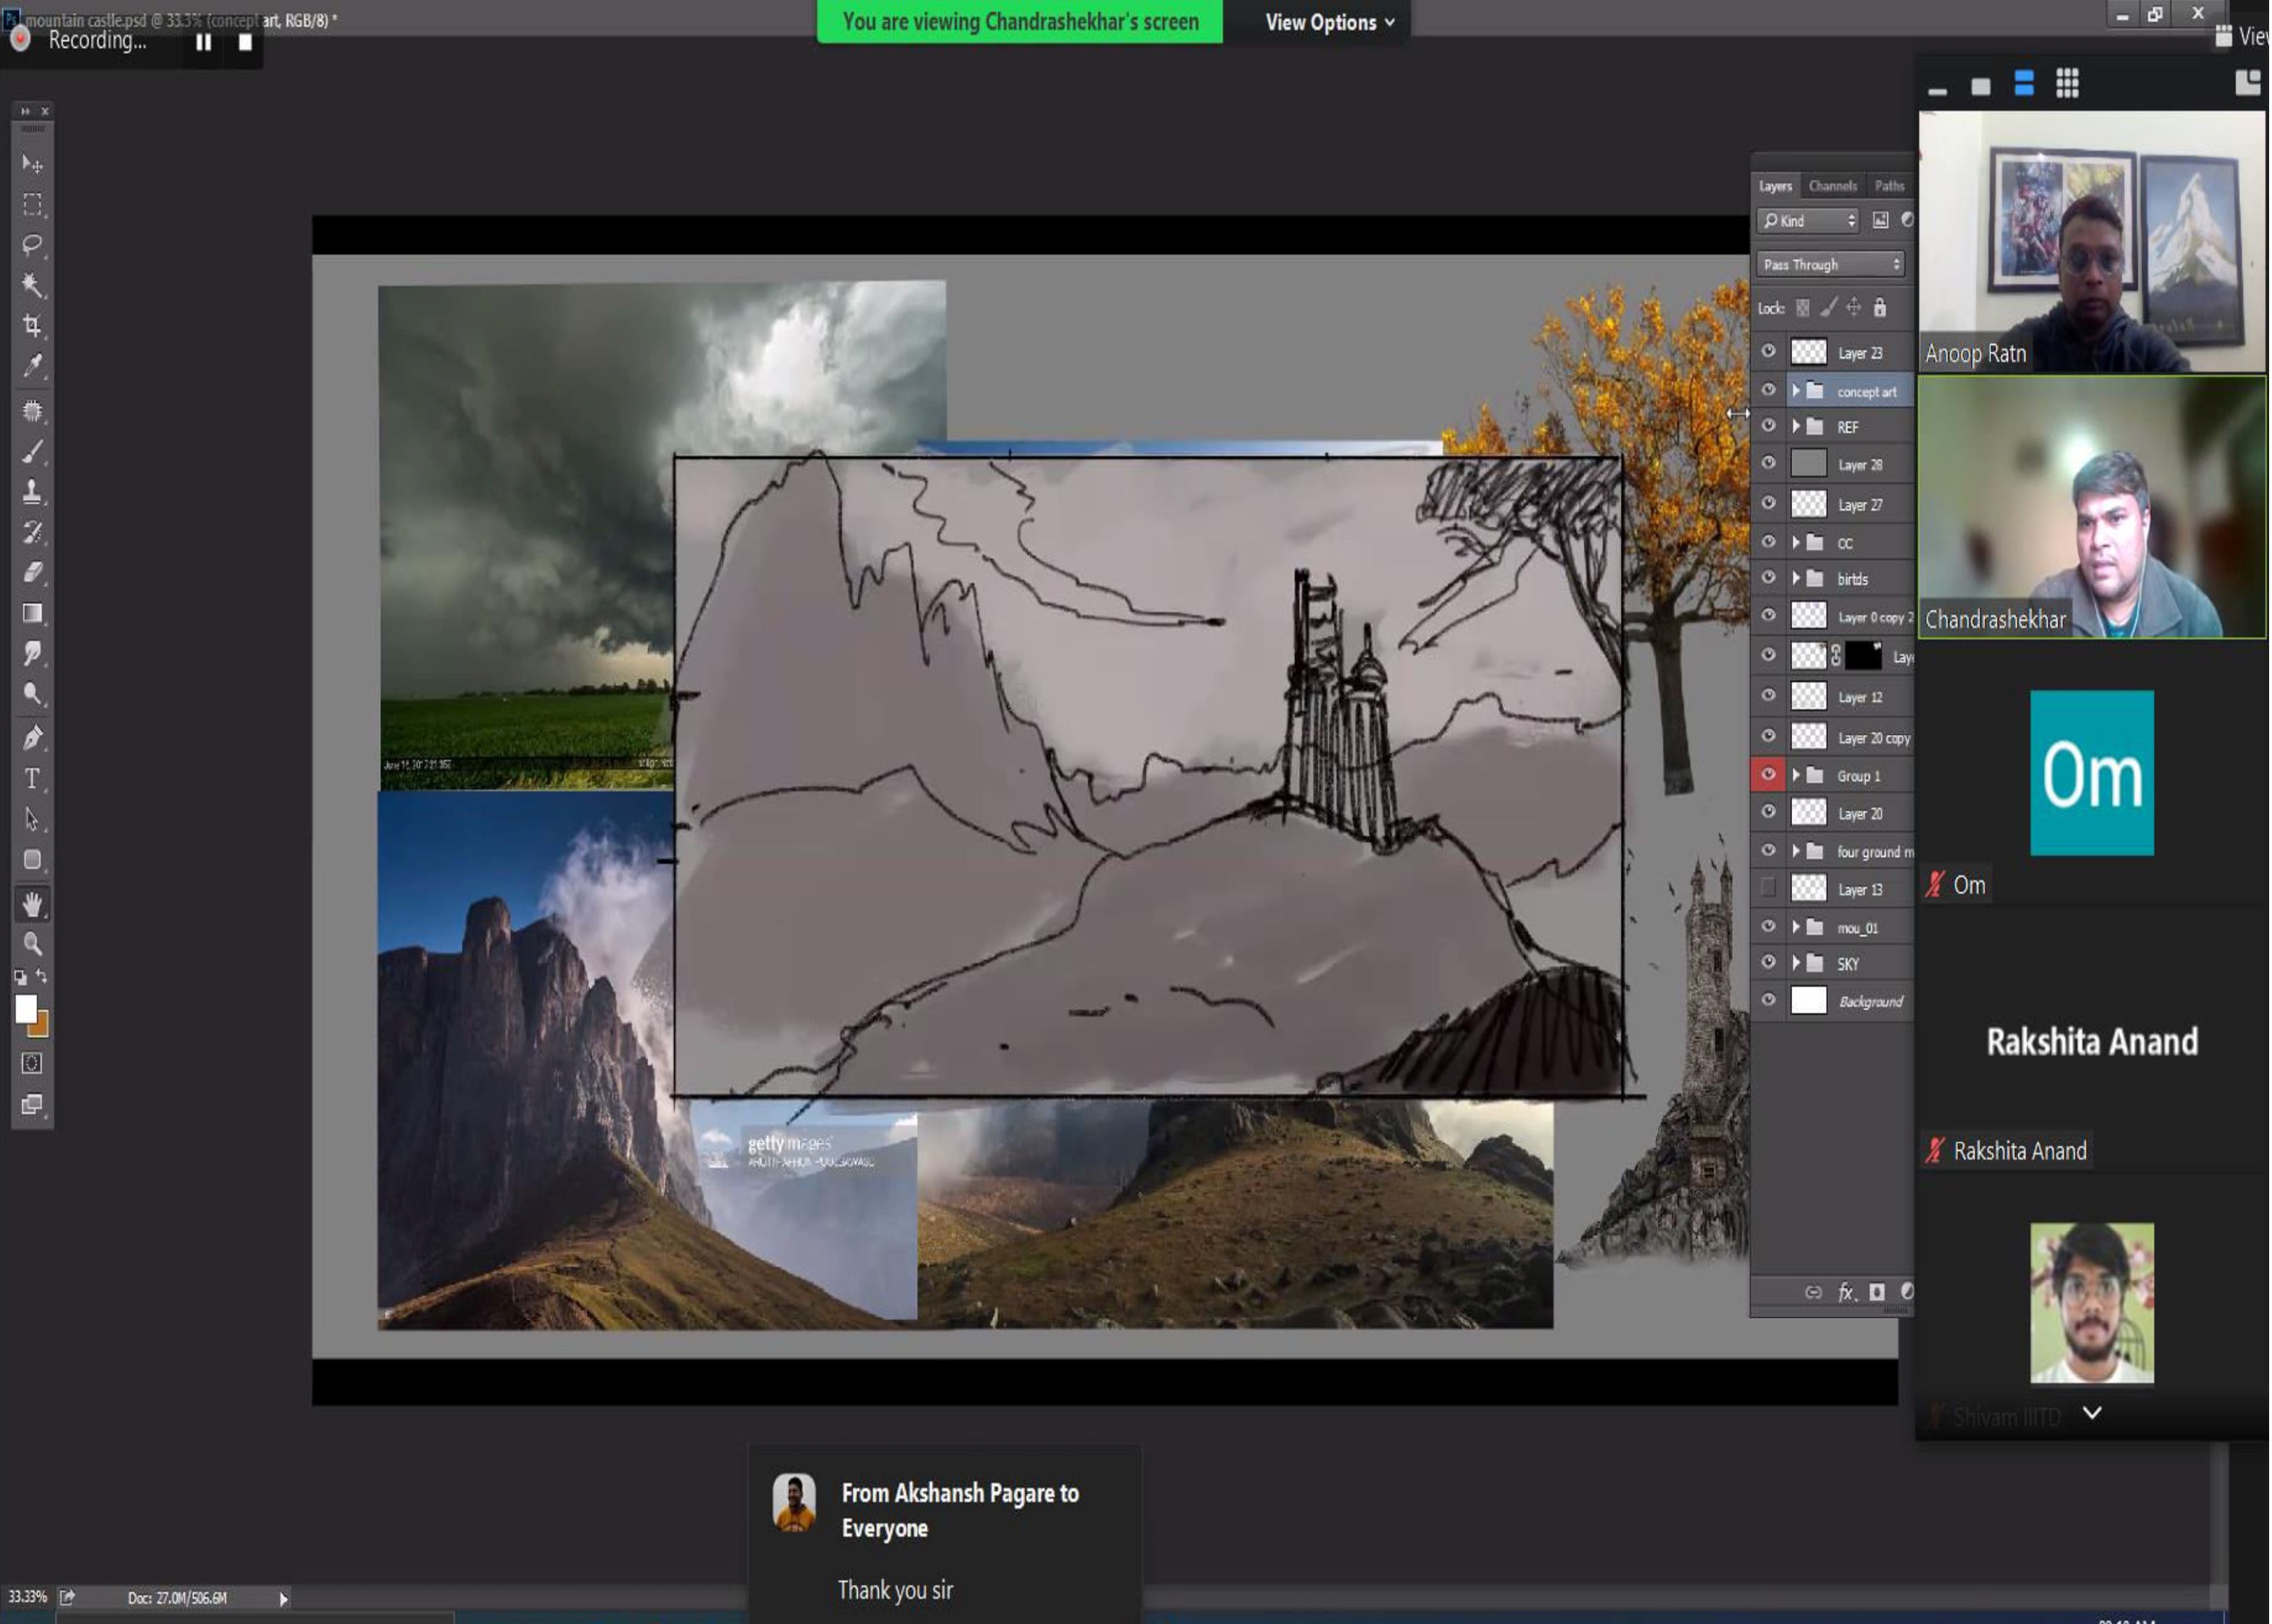This screenshot has height=1624, width=2272.
Task: Click the lock all layers icon
Action: pyautogui.click(x=1879, y=307)
